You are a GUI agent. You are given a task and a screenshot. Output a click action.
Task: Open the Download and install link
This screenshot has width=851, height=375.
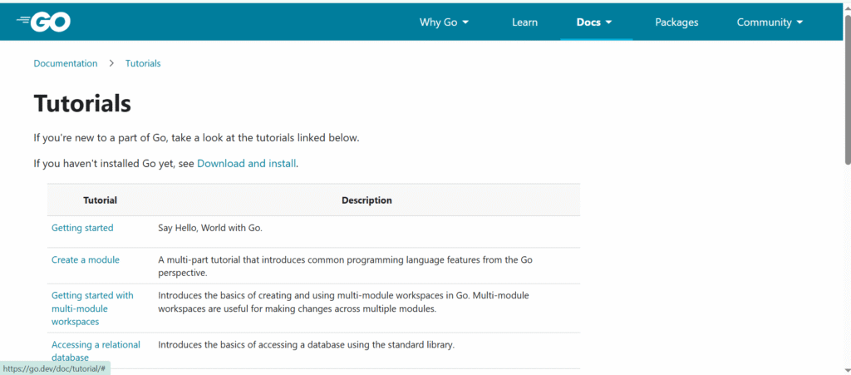[246, 163]
